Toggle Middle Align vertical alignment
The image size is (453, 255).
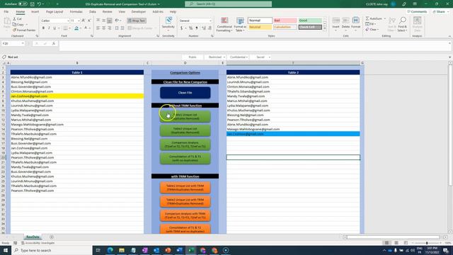[x=104, y=21]
